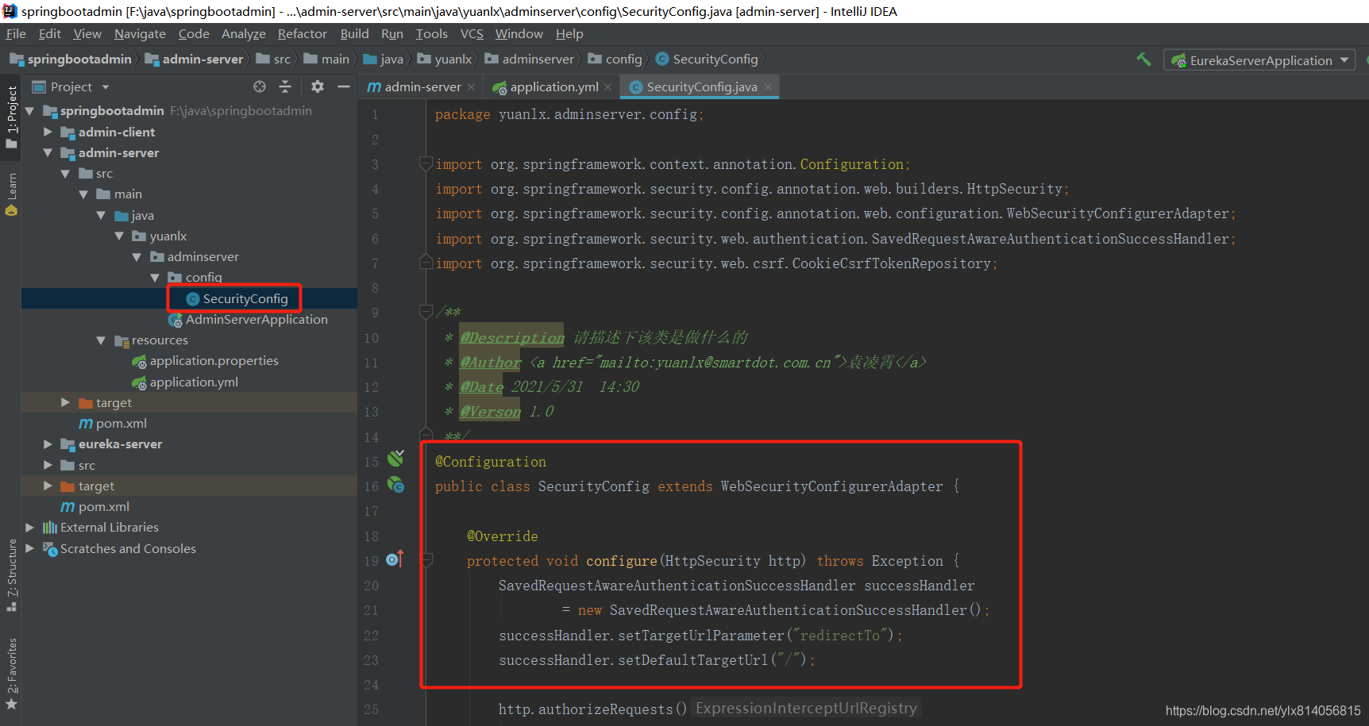The image size is (1369, 726).
Task: Open the Code menu
Action: click(x=194, y=33)
